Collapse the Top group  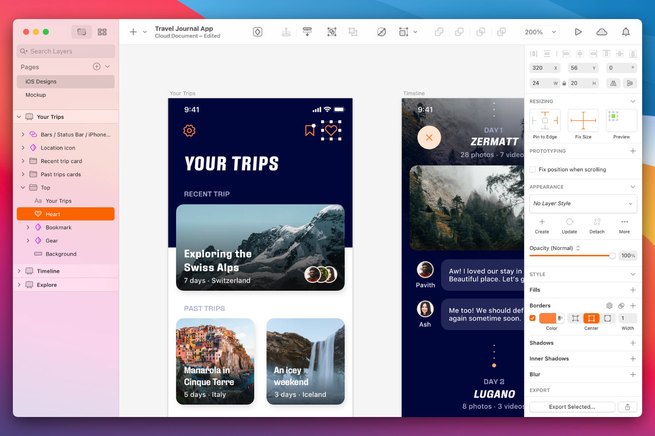[x=23, y=187]
